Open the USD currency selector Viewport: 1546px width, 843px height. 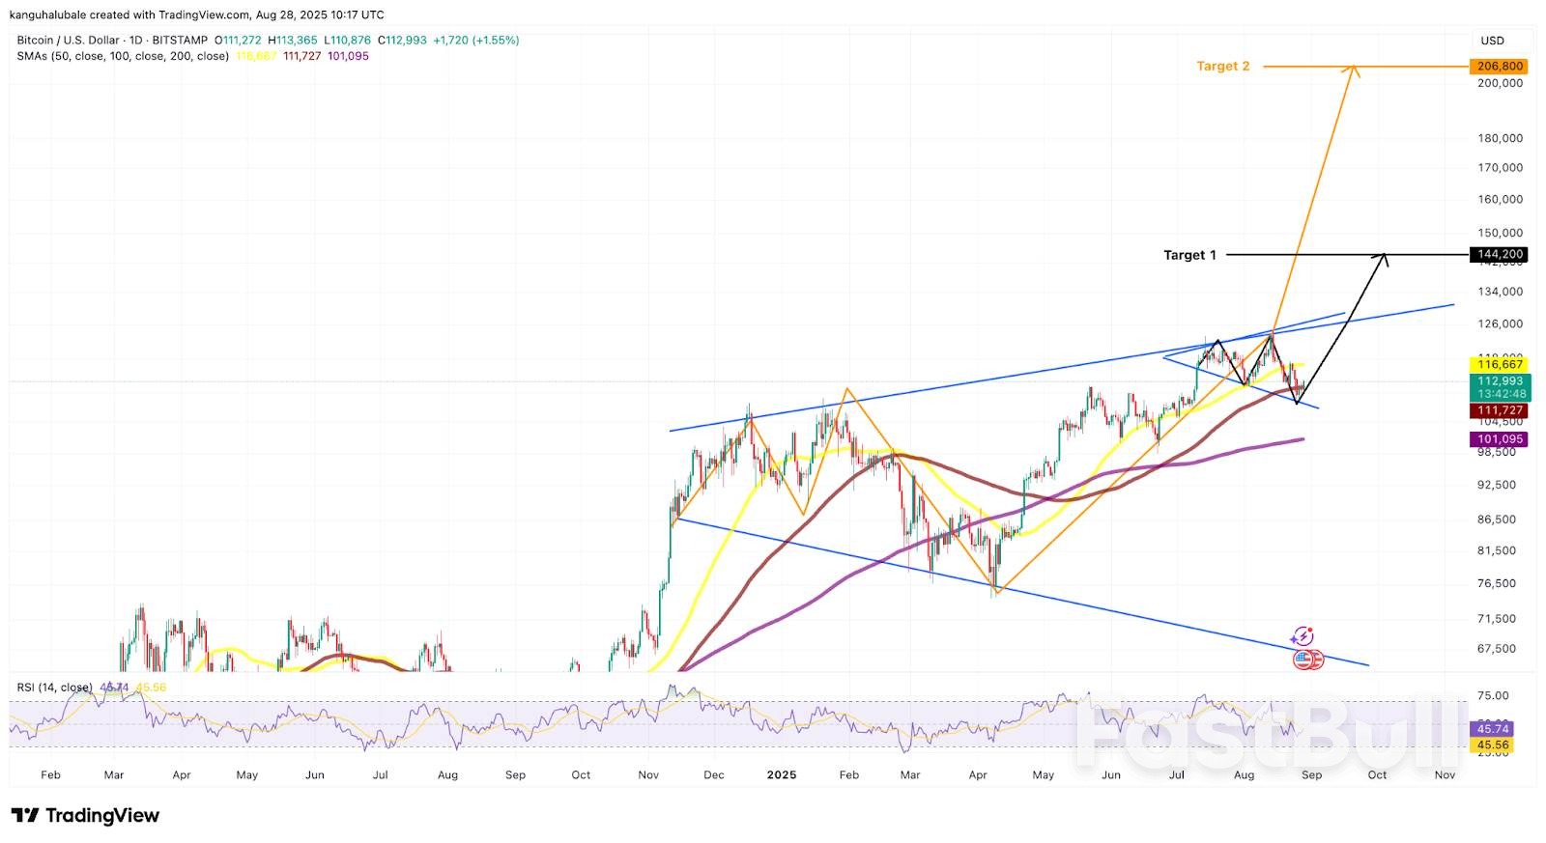pyautogui.click(x=1492, y=41)
